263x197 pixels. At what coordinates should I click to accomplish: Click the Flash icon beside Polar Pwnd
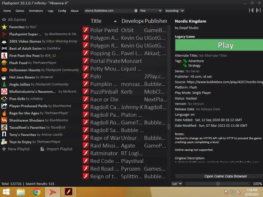(86, 30)
